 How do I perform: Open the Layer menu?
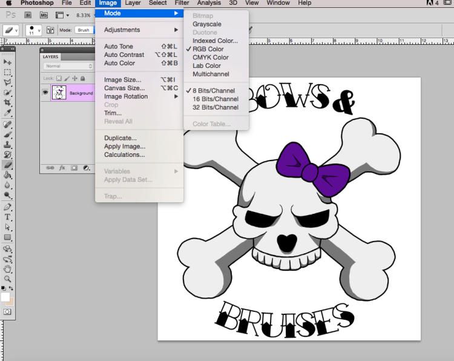(x=133, y=3)
